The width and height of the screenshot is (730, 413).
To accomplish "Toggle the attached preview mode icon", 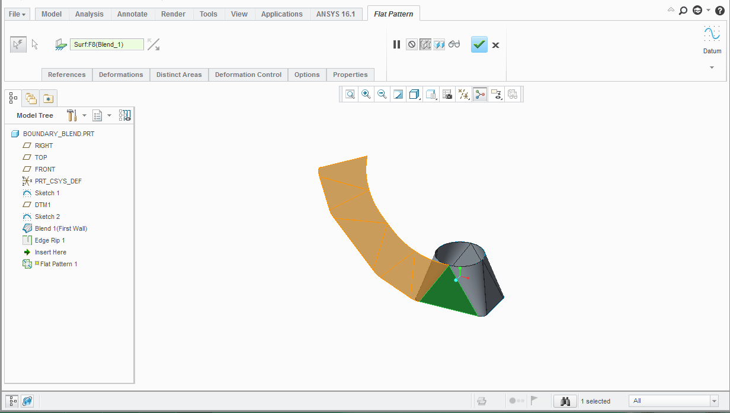I will coord(439,44).
